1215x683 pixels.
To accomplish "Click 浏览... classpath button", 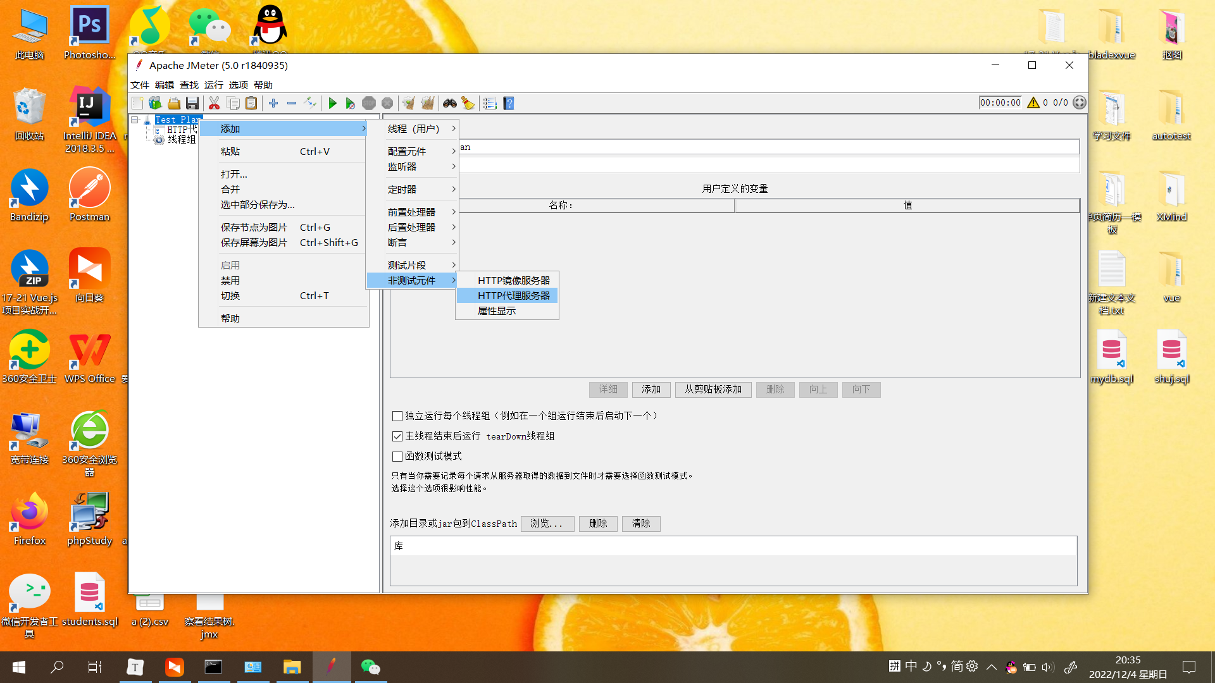I will click(x=547, y=524).
